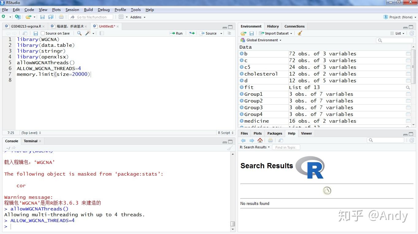This screenshot has width=418, height=234.
Task: Run the current line
Action: click(176, 33)
